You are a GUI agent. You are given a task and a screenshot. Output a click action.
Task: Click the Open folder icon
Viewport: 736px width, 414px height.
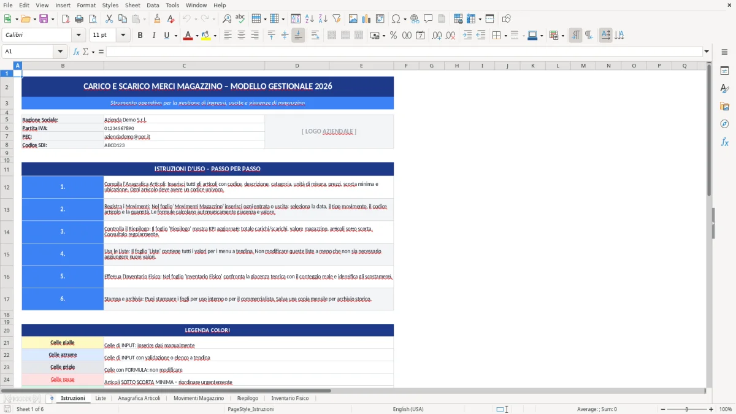click(25, 19)
